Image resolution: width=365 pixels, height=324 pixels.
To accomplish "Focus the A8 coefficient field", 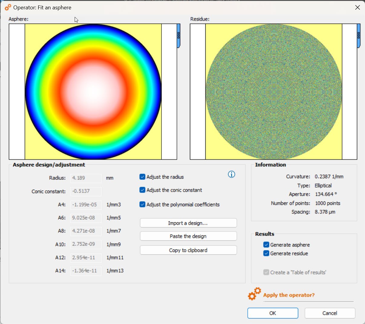I will tap(86, 231).
